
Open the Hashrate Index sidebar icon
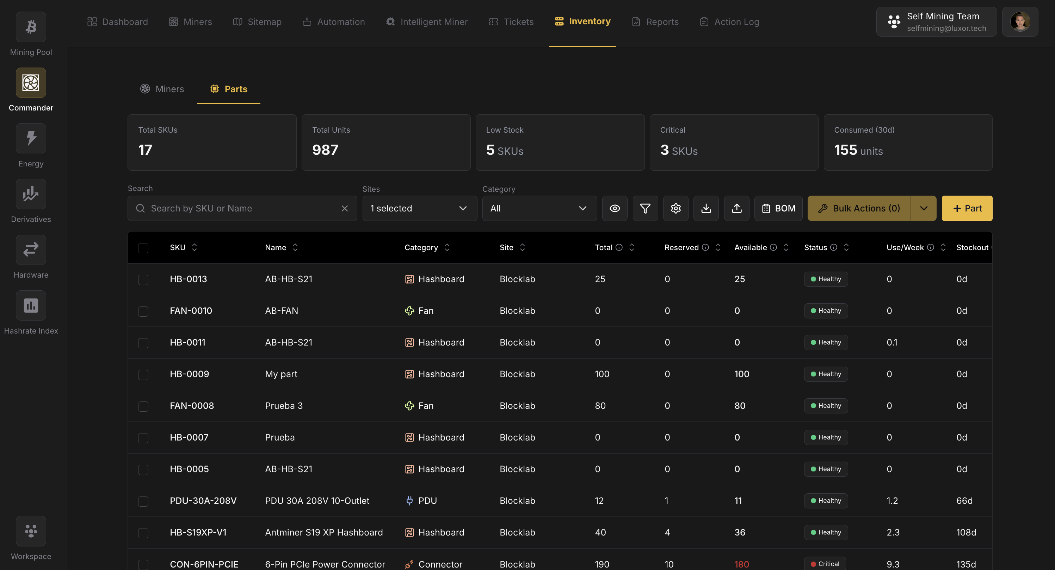(31, 305)
